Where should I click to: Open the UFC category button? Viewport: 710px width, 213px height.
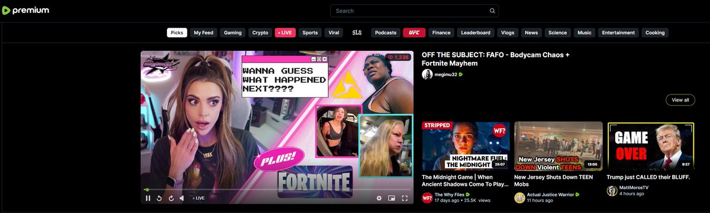pyautogui.click(x=414, y=33)
